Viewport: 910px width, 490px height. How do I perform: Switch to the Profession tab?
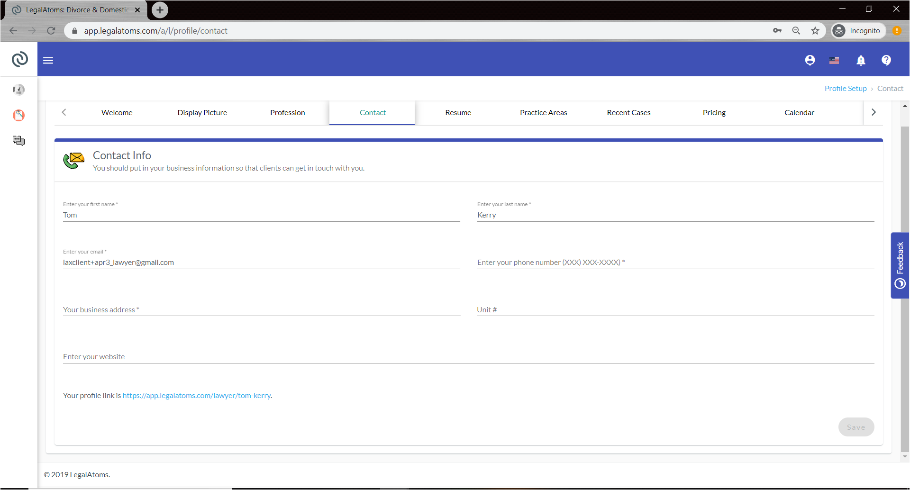pos(288,113)
